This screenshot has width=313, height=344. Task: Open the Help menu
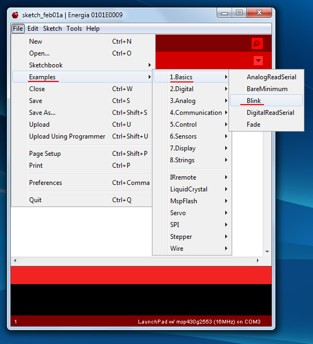93,29
